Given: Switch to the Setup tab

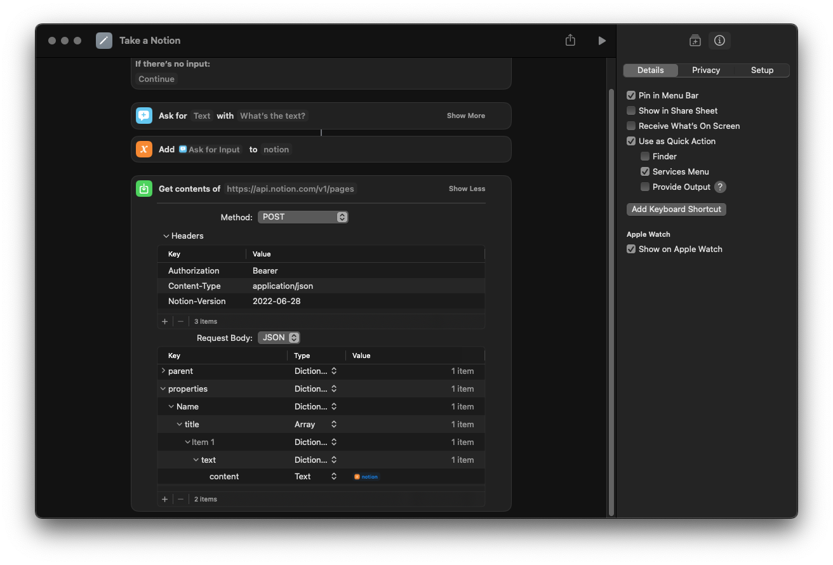Looking at the screenshot, I should click(762, 70).
